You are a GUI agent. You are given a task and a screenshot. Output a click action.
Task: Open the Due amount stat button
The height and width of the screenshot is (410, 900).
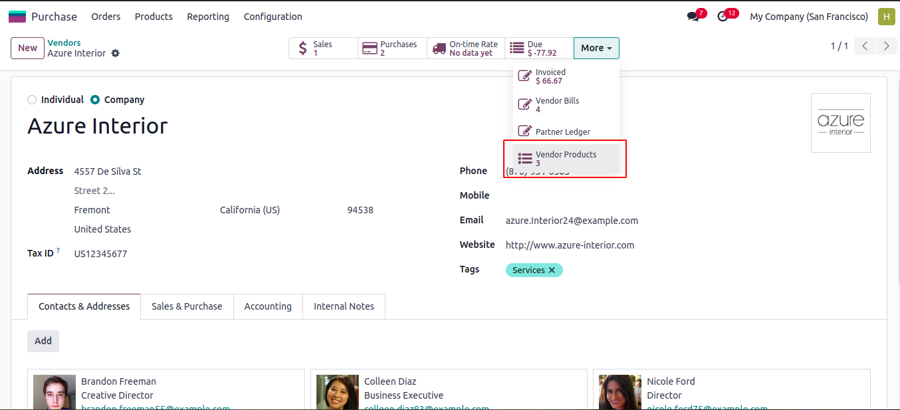coord(539,49)
